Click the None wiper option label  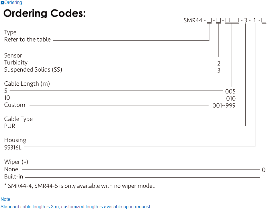pos(11,169)
